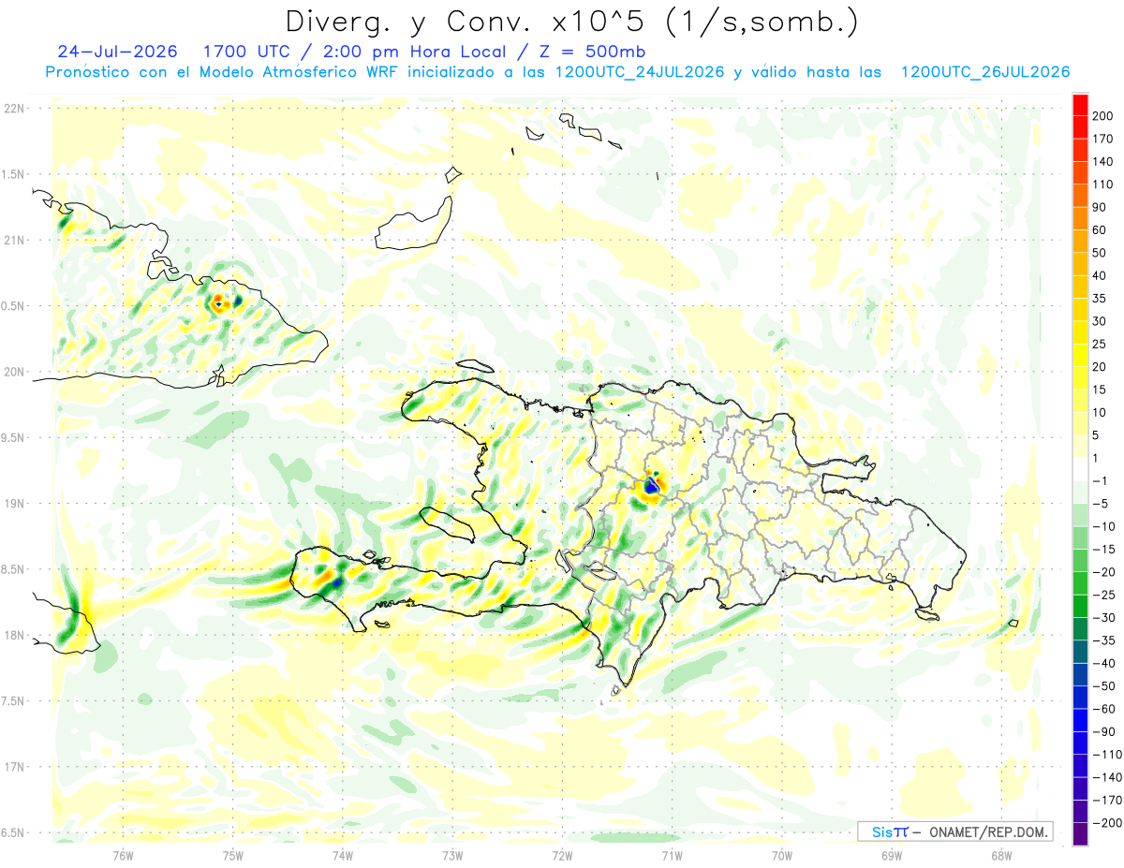Click the '22N' latitude label

[x=14, y=109]
